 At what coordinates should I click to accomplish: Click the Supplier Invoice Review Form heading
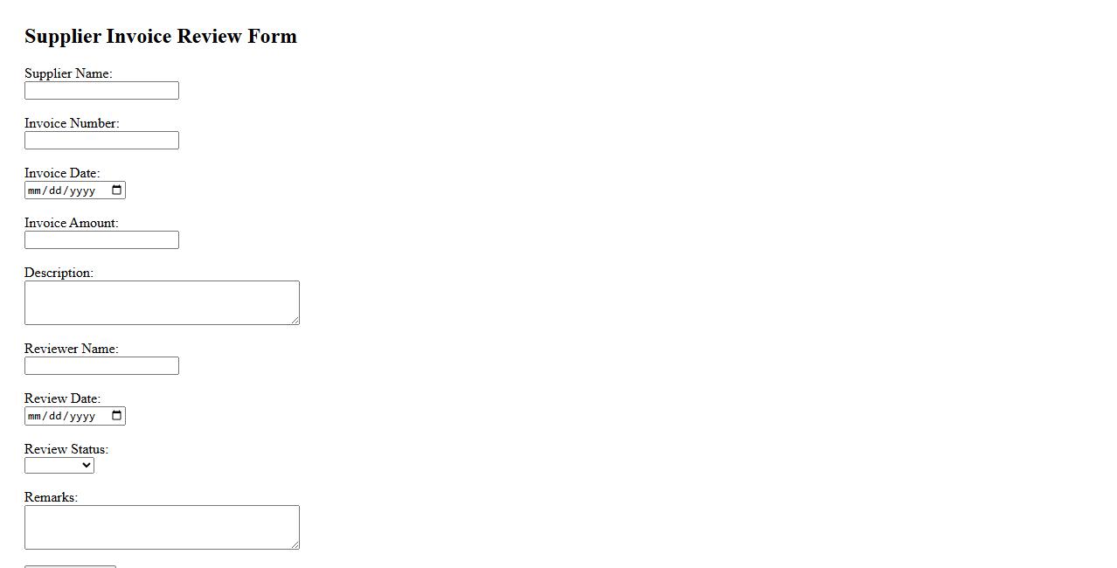click(161, 36)
